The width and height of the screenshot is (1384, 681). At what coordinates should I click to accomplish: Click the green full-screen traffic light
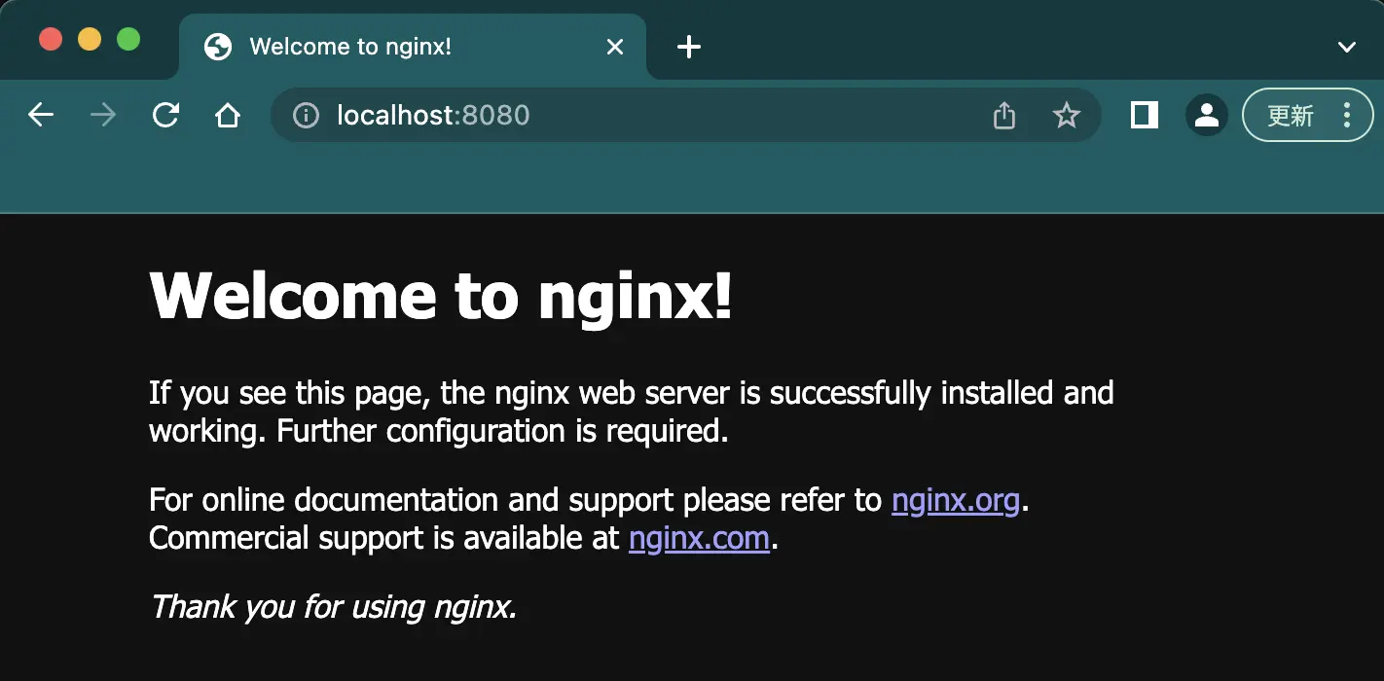pyautogui.click(x=127, y=39)
